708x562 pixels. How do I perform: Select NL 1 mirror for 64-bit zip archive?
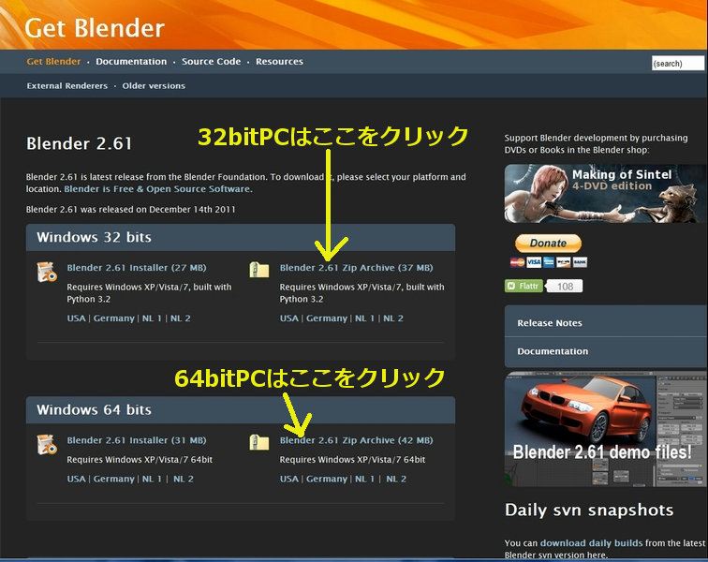point(364,479)
